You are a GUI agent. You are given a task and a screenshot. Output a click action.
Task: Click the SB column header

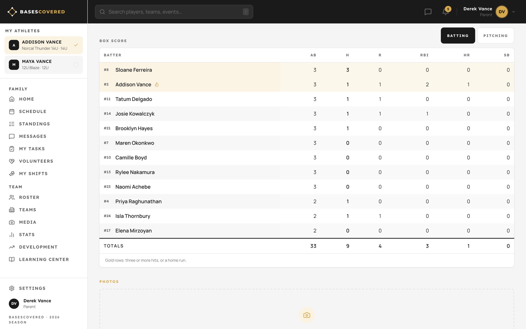tap(507, 55)
